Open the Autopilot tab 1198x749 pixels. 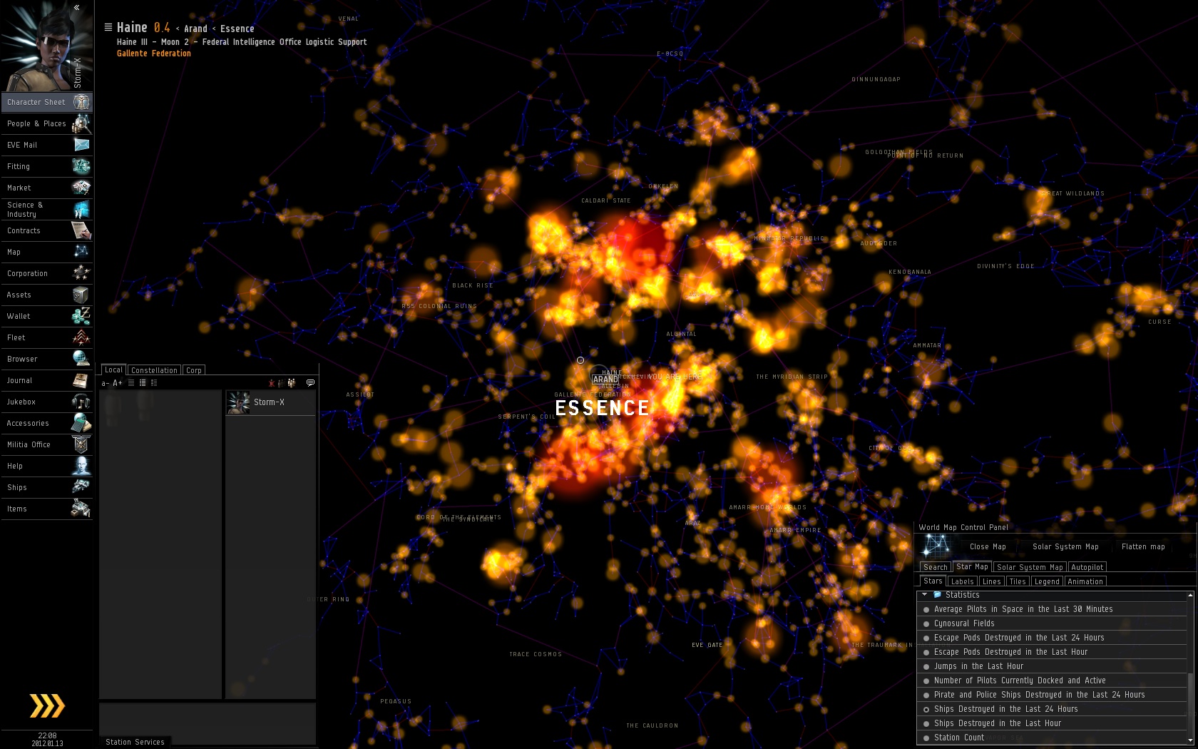click(1087, 567)
